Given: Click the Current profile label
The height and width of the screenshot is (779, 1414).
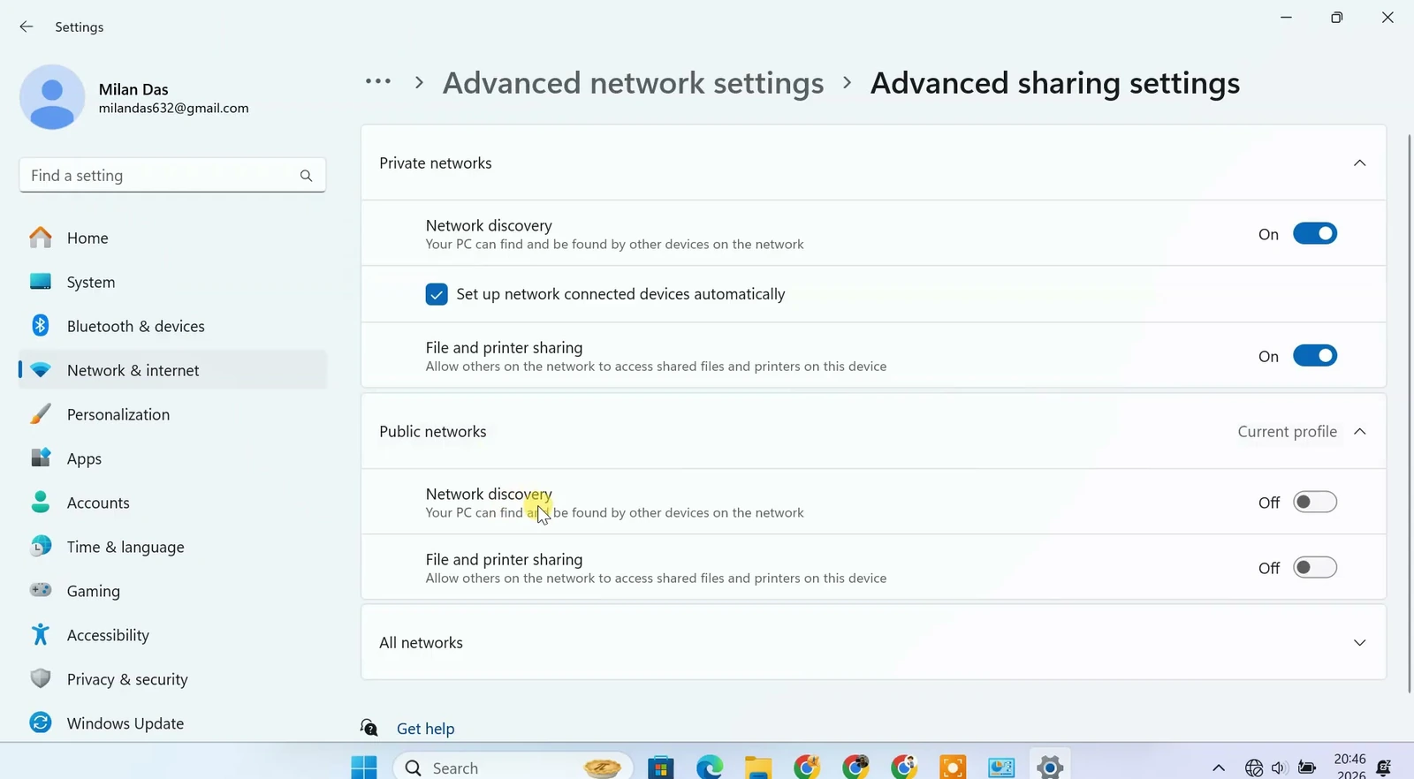Looking at the screenshot, I should [1287, 432].
